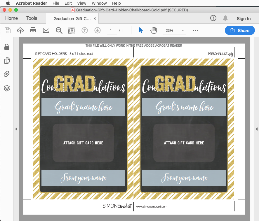Expand the zoom percentage dropdown arrow
Screen dimensions: 259x221
[x=183, y=30]
